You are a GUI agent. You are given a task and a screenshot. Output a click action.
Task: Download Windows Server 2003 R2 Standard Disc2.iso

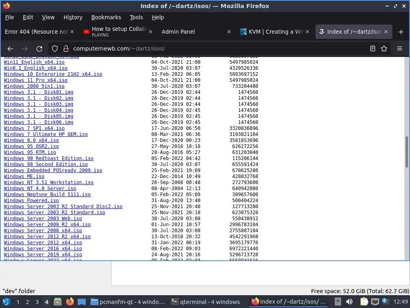point(63,207)
